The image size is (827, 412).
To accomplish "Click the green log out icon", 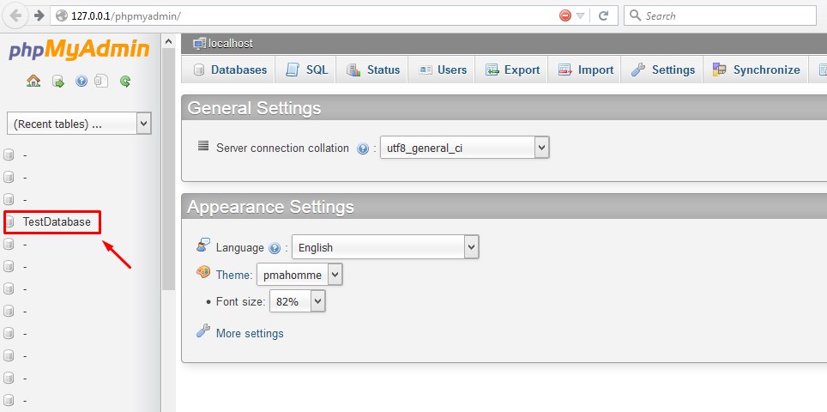I will tap(58, 82).
